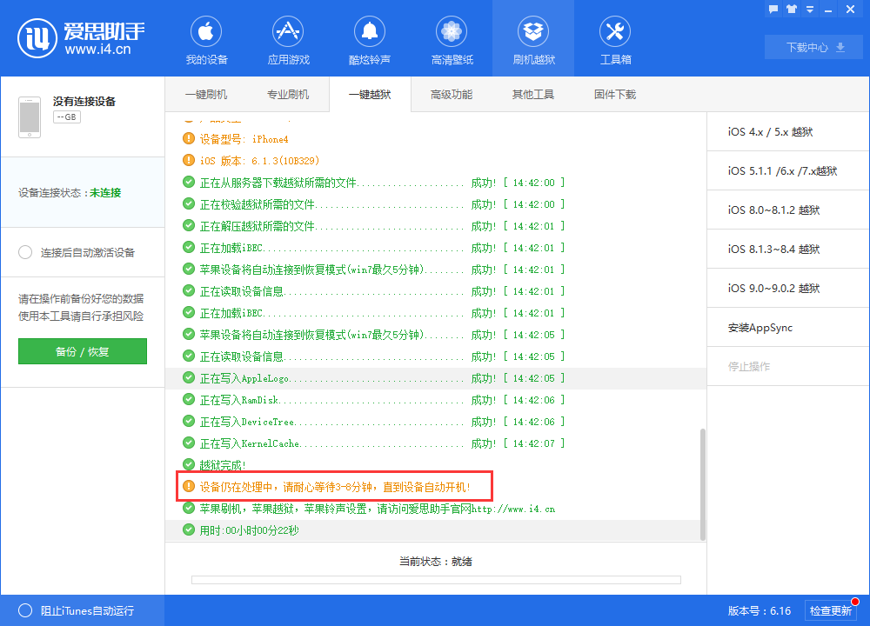
Task: Open 高清壁纸 wallpapers section
Action: (x=452, y=40)
